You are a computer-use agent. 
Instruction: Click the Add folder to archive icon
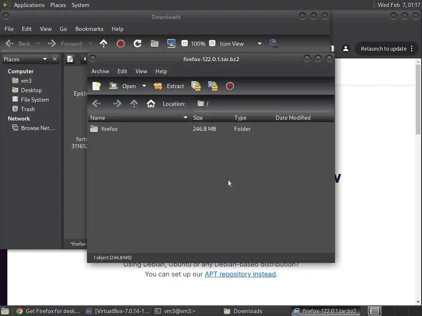(x=213, y=86)
